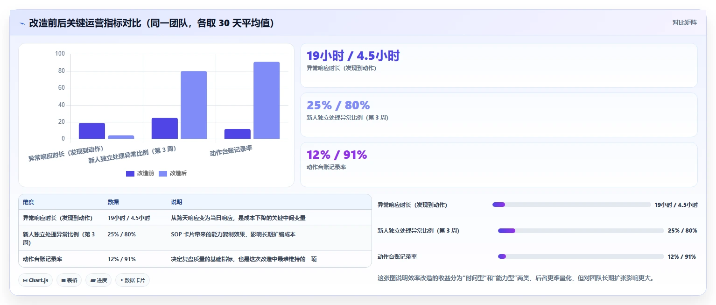Viewport: 716px width, 305px height.
Task: Click table text 决定复盘质量的基础指标
Action: [203, 259]
